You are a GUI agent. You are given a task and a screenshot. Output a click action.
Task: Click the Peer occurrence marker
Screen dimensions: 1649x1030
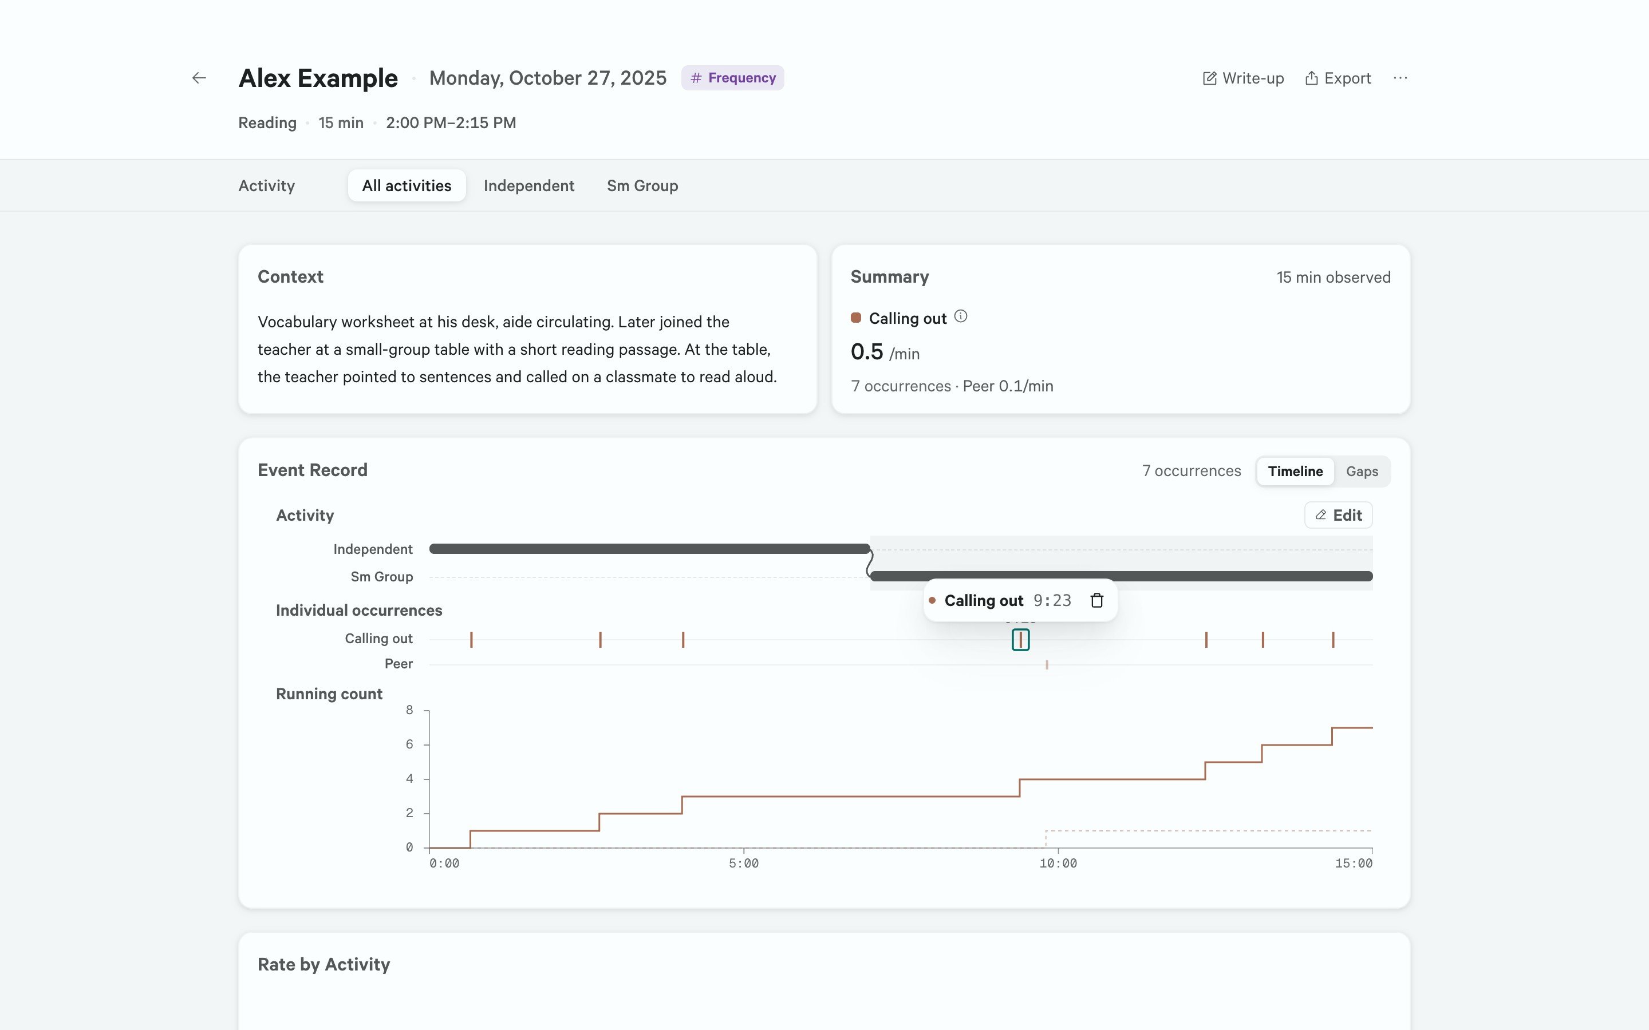coord(1047,665)
